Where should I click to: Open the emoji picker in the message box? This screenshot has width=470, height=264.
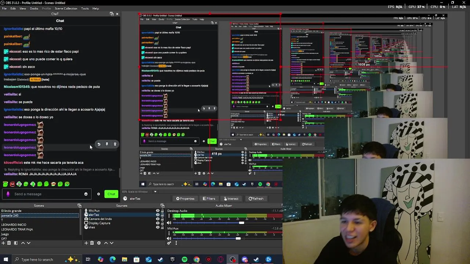click(x=86, y=194)
